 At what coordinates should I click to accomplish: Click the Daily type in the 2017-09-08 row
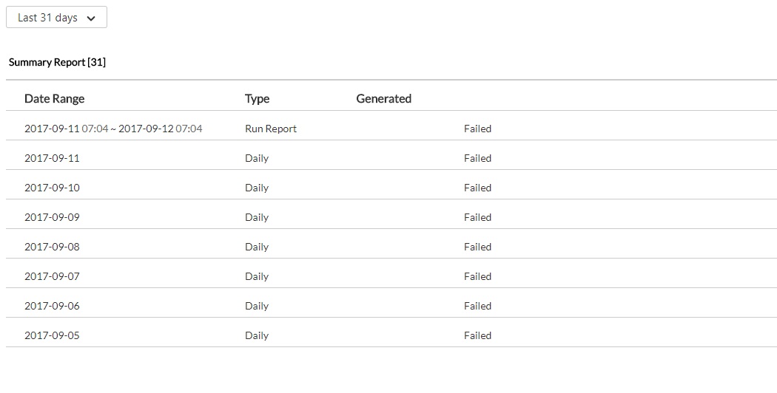(x=256, y=247)
